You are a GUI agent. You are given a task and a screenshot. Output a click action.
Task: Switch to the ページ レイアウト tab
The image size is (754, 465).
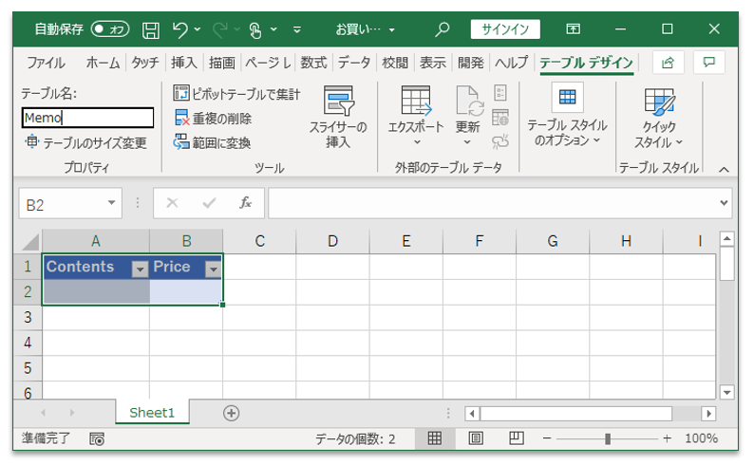tap(268, 63)
